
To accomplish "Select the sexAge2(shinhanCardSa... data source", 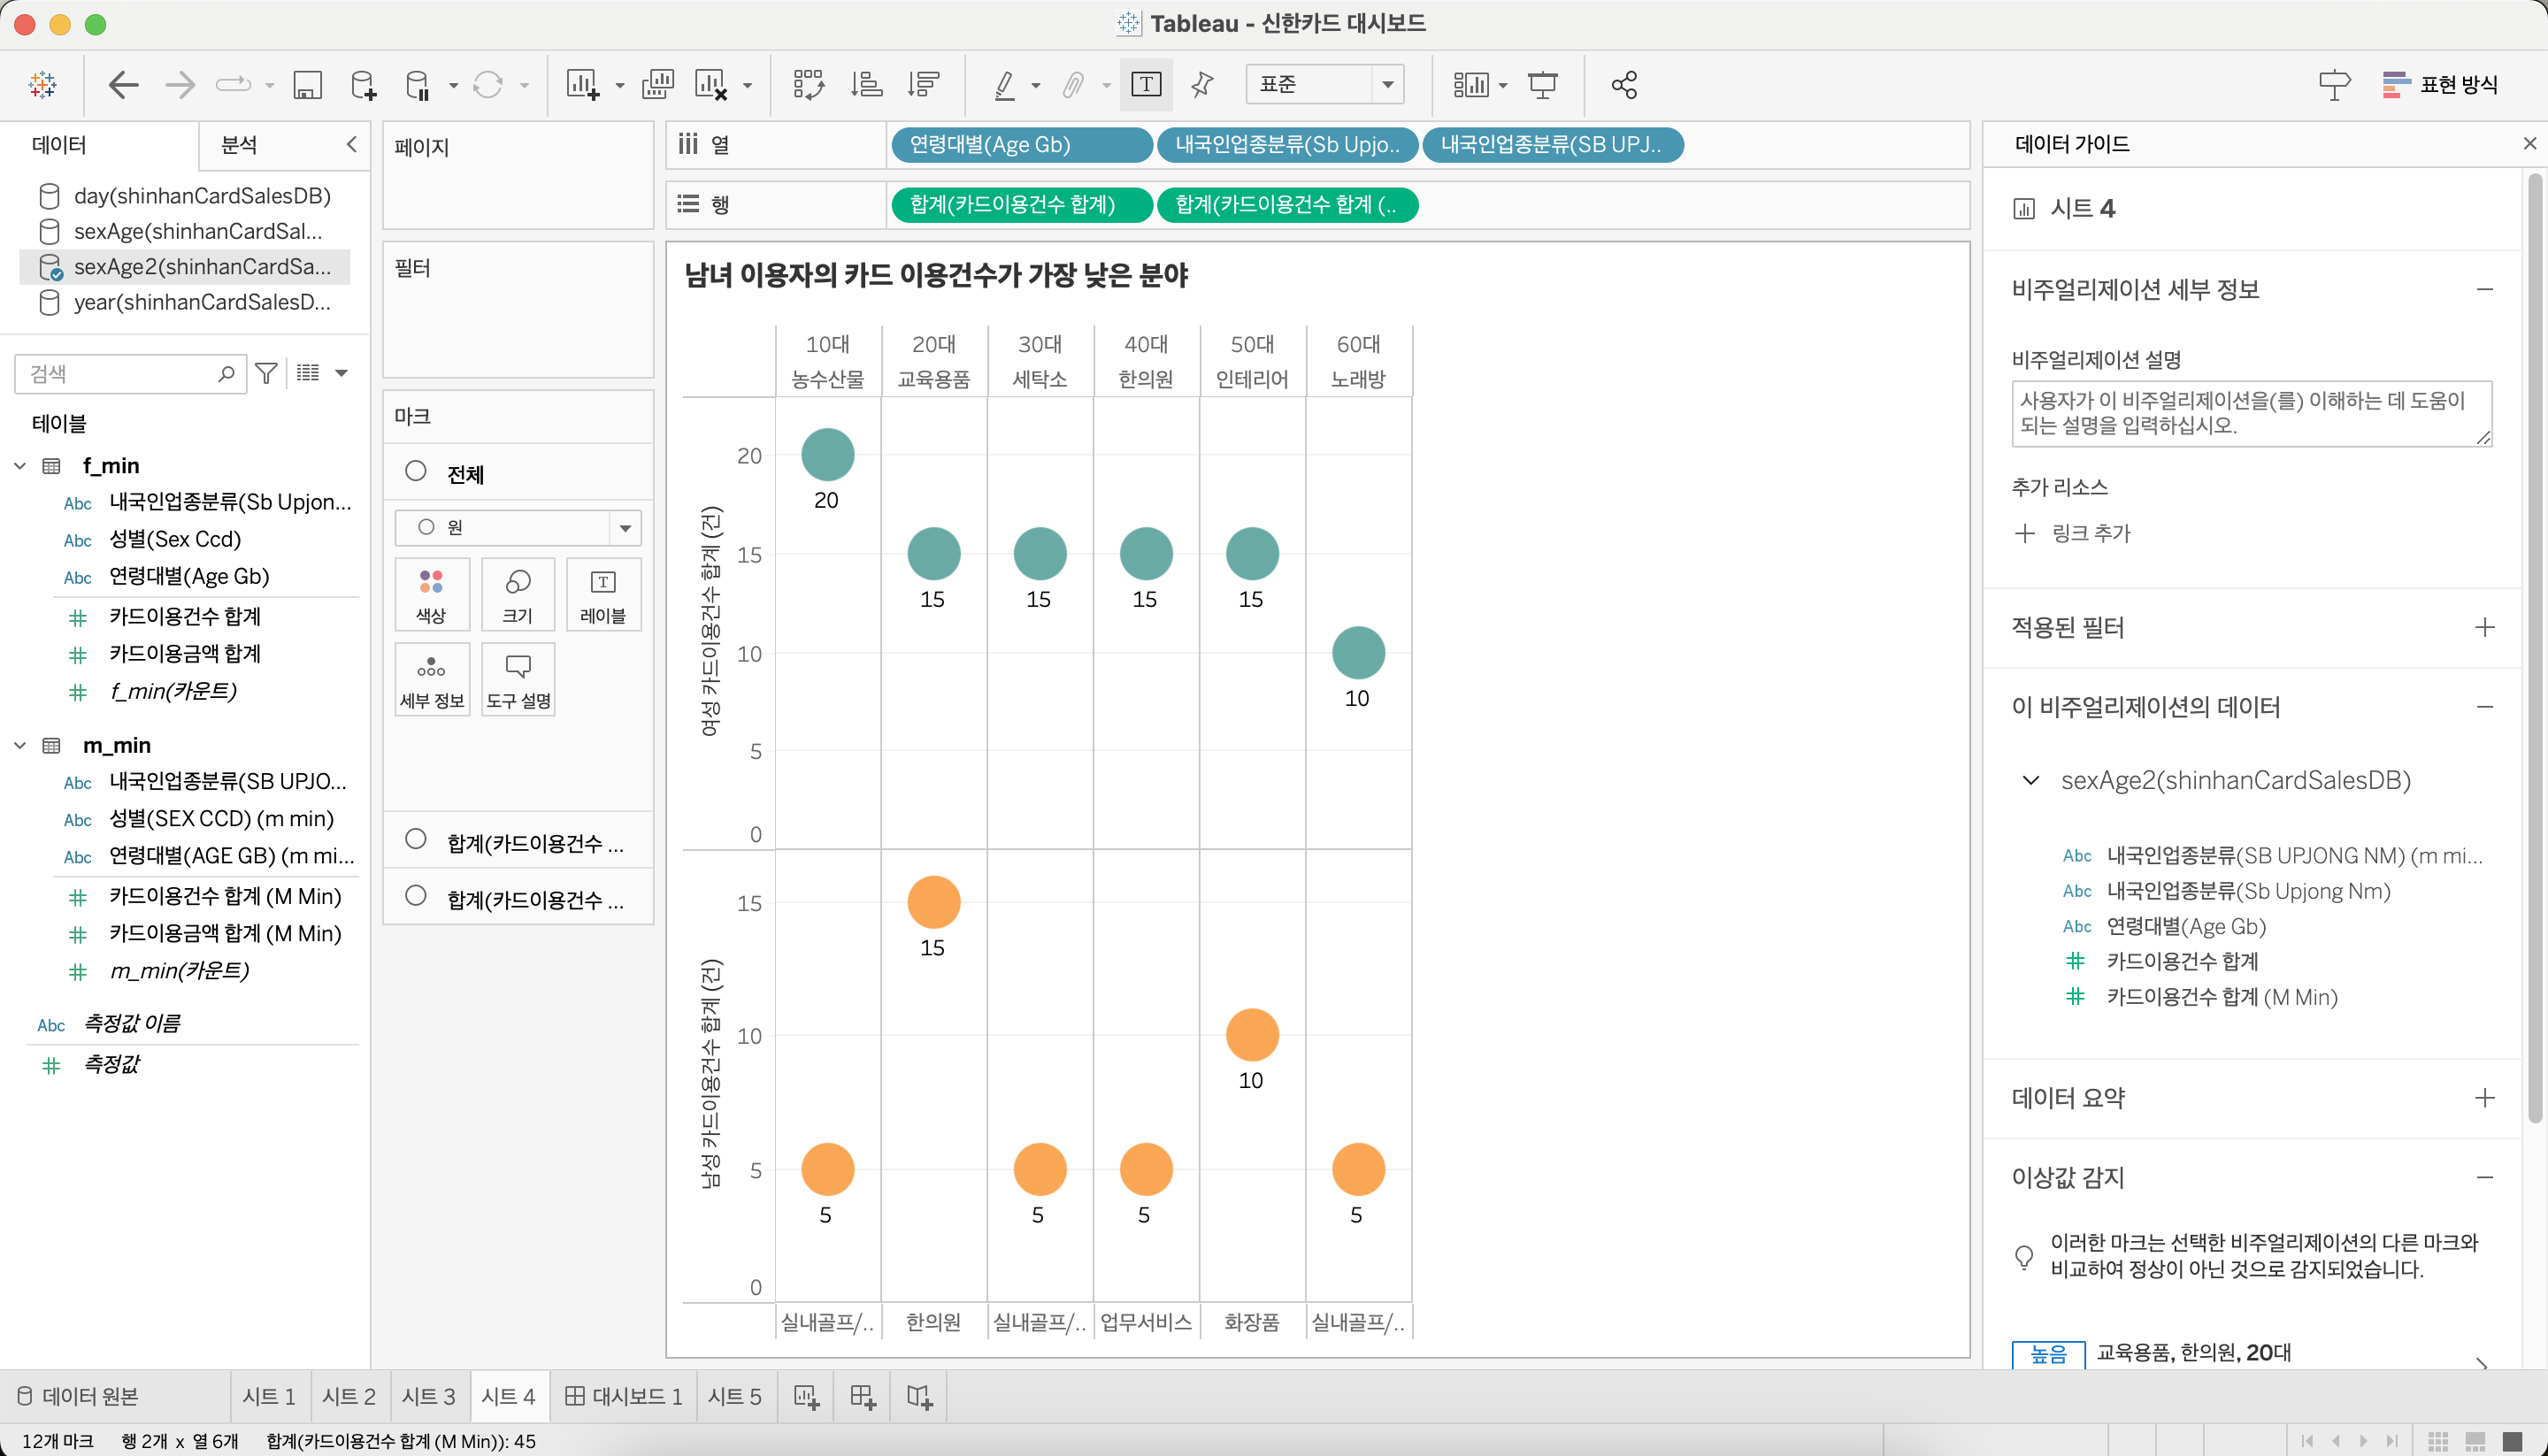I will point(185,267).
